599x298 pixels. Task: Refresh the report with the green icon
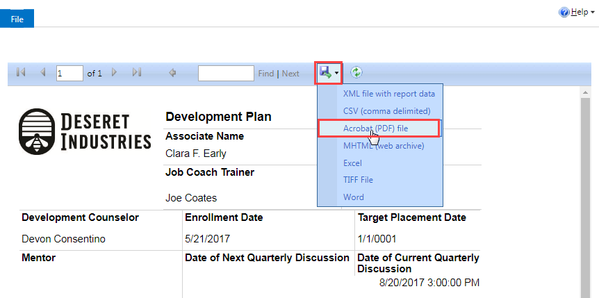(x=356, y=72)
